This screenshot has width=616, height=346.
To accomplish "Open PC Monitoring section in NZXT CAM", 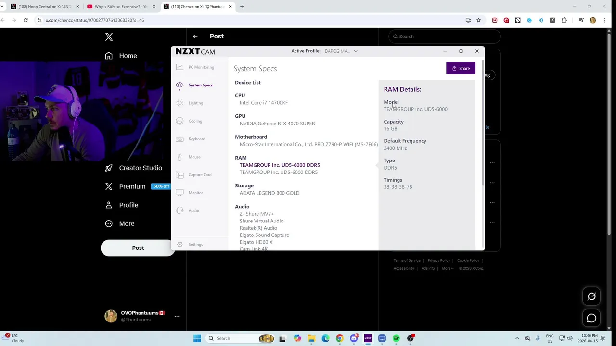I will [x=195, y=67].
